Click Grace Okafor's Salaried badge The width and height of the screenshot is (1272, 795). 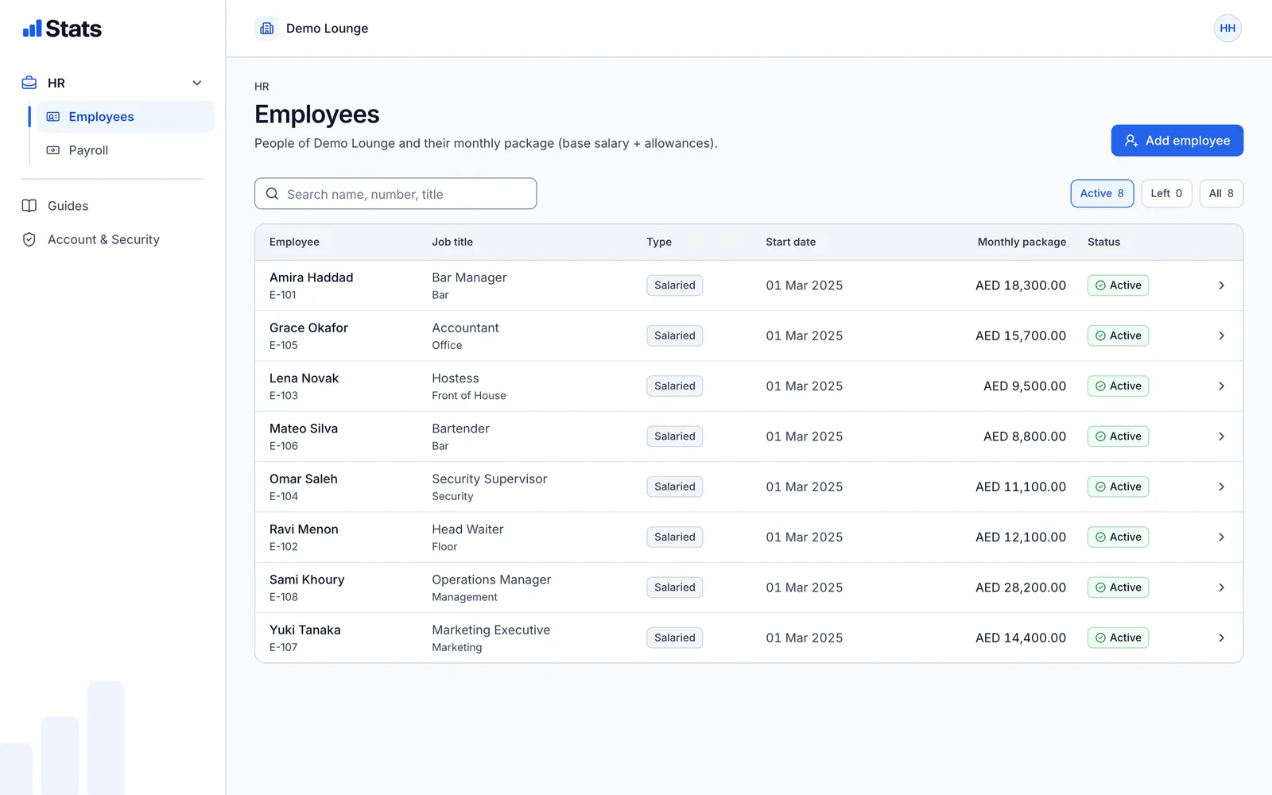coord(674,335)
